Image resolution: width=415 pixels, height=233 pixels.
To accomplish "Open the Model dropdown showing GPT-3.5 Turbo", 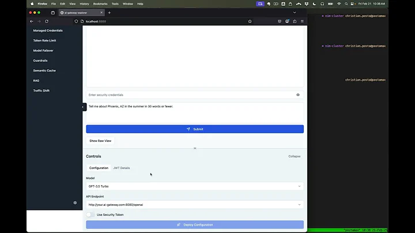I will [195, 186].
